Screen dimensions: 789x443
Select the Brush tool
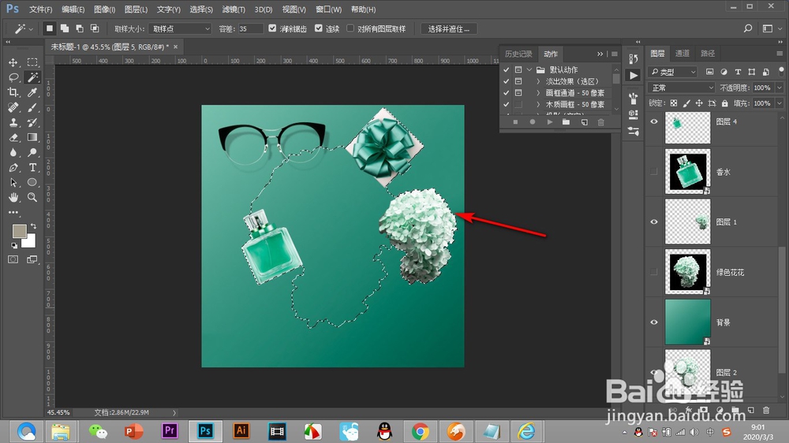pyautogui.click(x=32, y=108)
